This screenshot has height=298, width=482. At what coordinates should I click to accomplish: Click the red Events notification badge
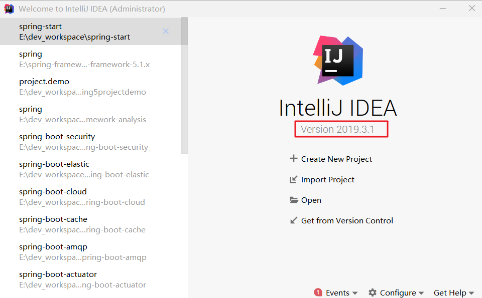pyautogui.click(x=318, y=292)
